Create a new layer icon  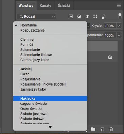coord(102,129)
